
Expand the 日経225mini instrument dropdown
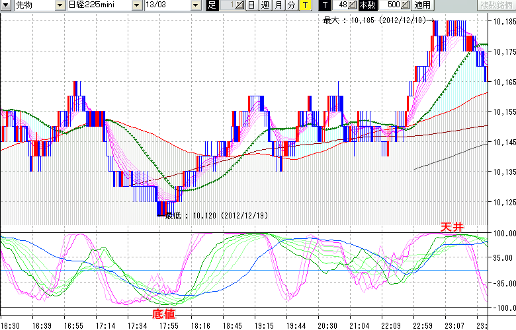(136, 5)
